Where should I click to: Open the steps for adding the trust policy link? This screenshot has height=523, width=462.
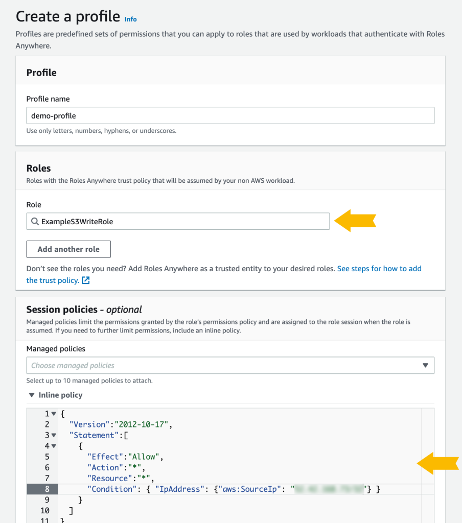pos(379,269)
